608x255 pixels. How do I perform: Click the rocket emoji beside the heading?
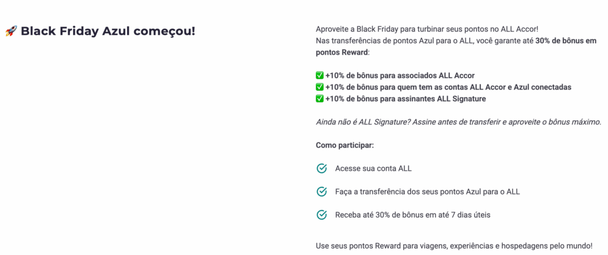(11, 31)
